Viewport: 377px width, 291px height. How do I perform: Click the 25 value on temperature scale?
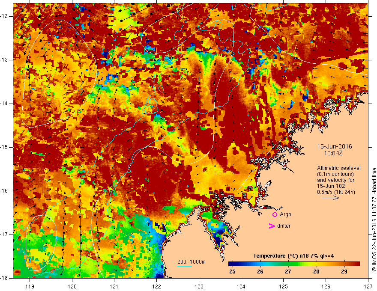(232, 272)
